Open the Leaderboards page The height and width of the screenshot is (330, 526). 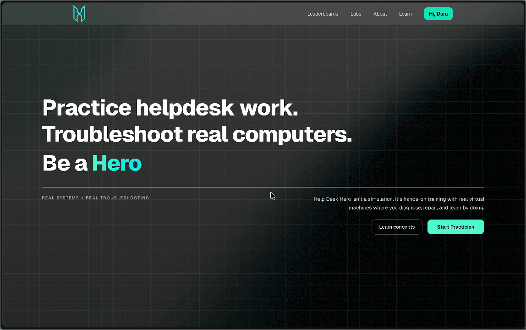click(x=323, y=14)
